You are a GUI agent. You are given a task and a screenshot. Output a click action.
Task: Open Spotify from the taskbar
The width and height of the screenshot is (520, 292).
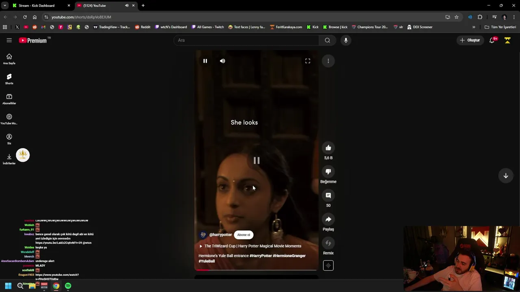(x=68, y=286)
